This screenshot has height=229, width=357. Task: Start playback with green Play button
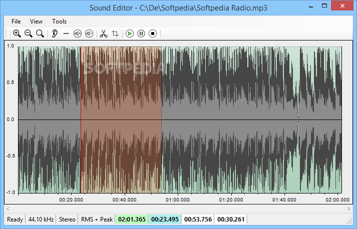130,33
